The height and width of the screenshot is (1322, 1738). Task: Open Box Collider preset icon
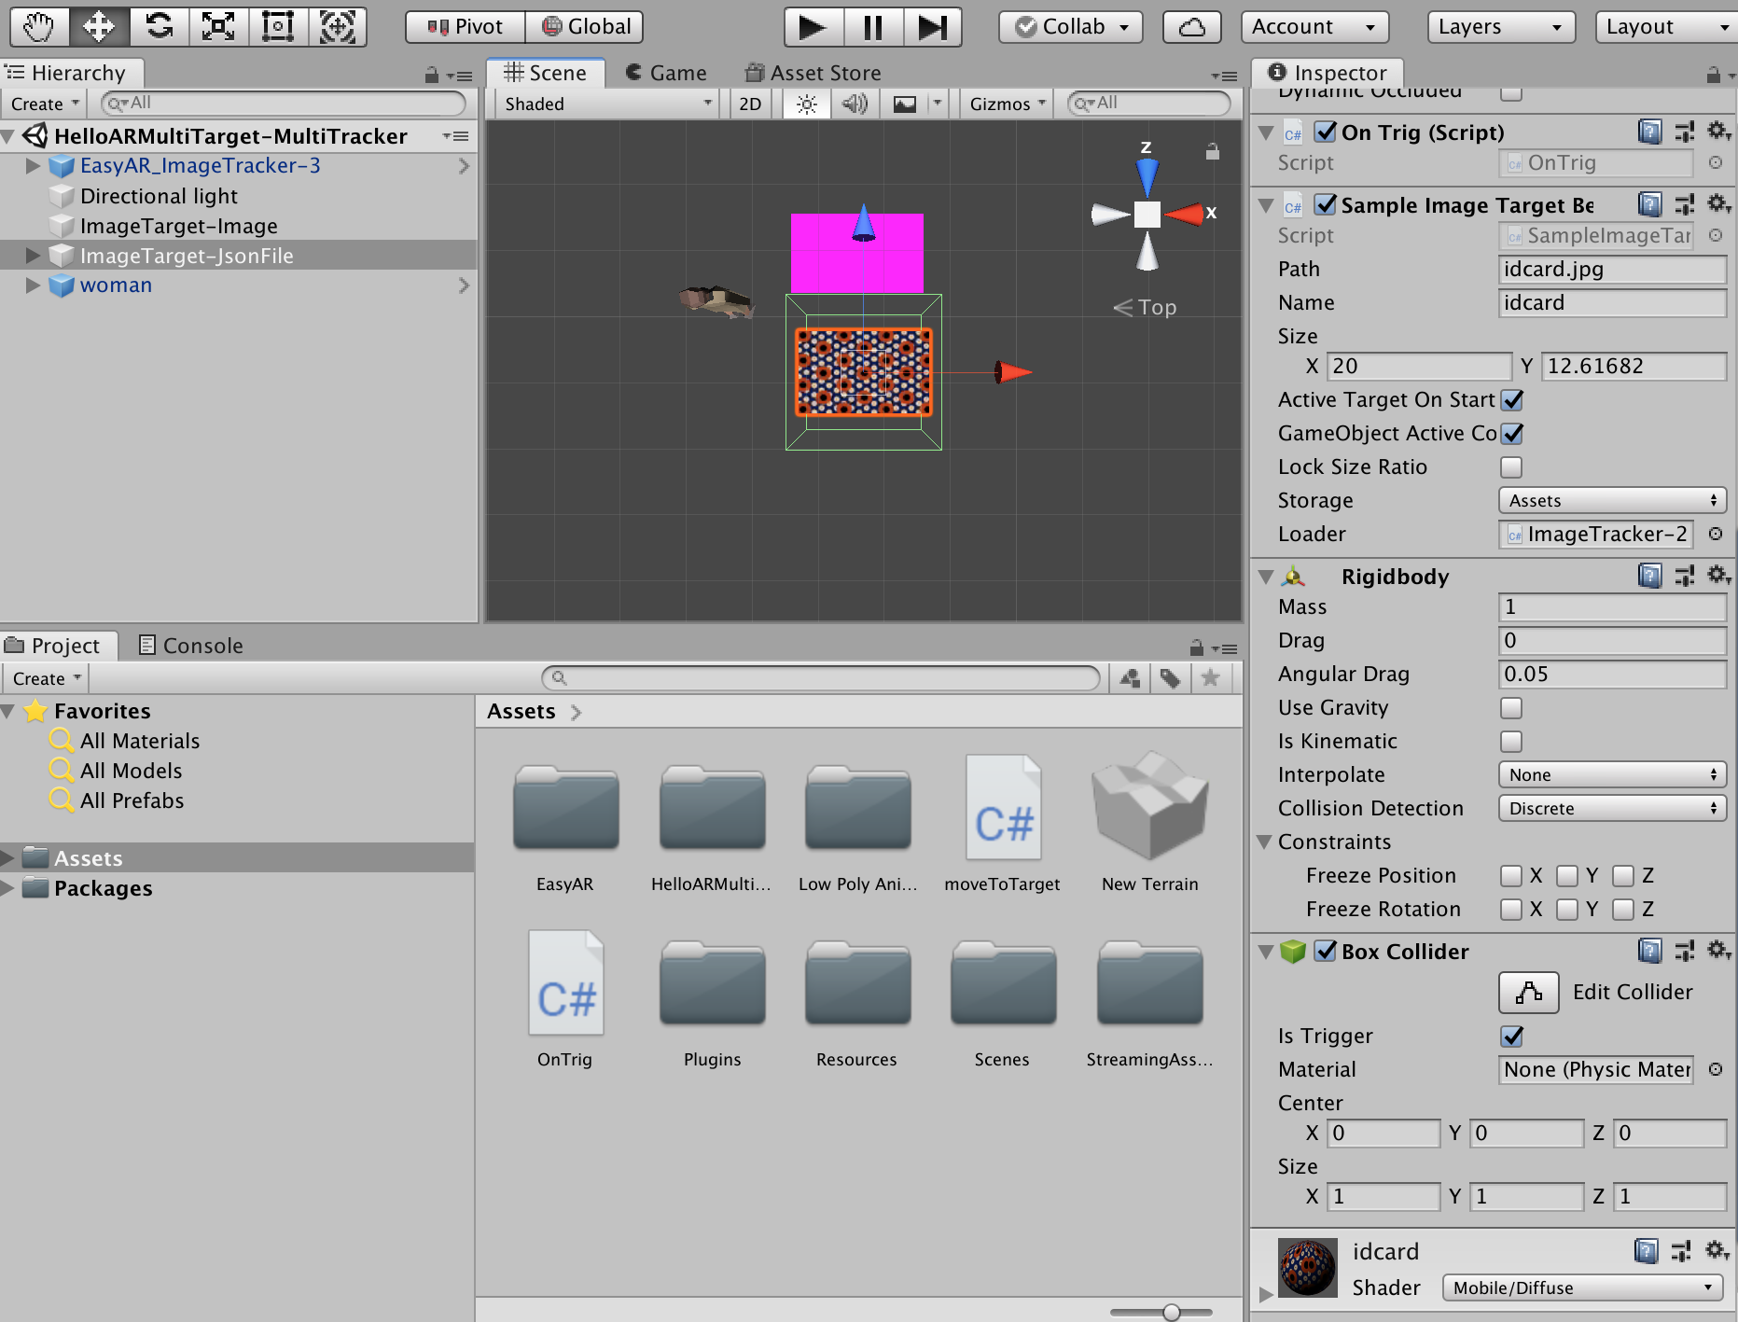[x=1684, y=951]
